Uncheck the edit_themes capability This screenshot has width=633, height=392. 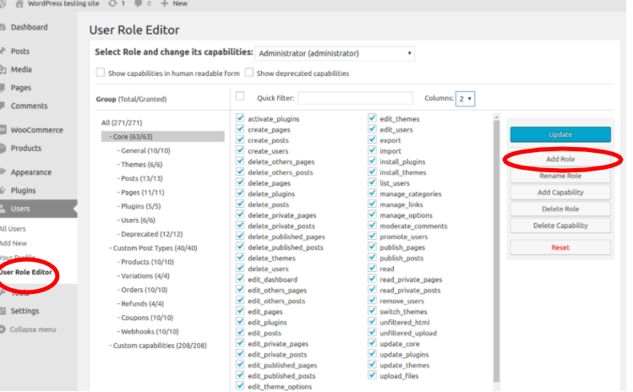click(x=372, y=118)
